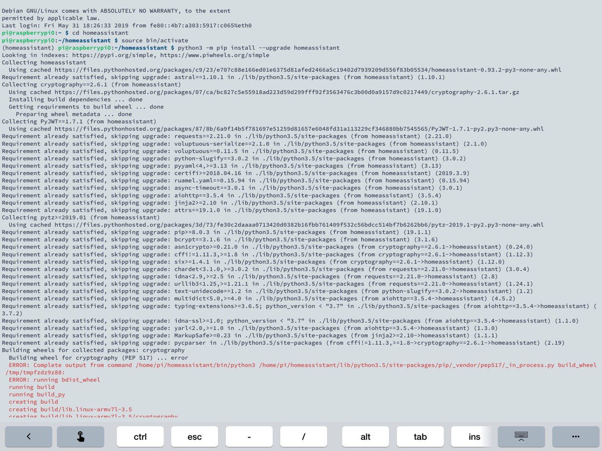Tap the touch gesture finger icon

[80, 436]
